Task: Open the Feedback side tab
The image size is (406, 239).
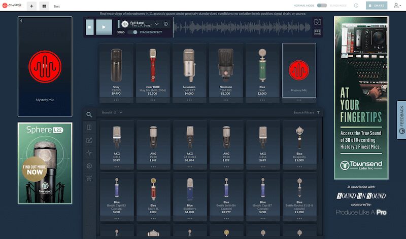Action: 401,120
